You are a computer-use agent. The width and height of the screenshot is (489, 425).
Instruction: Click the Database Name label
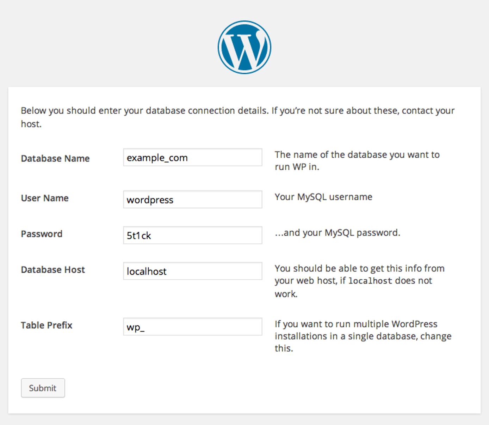[55, 158]
